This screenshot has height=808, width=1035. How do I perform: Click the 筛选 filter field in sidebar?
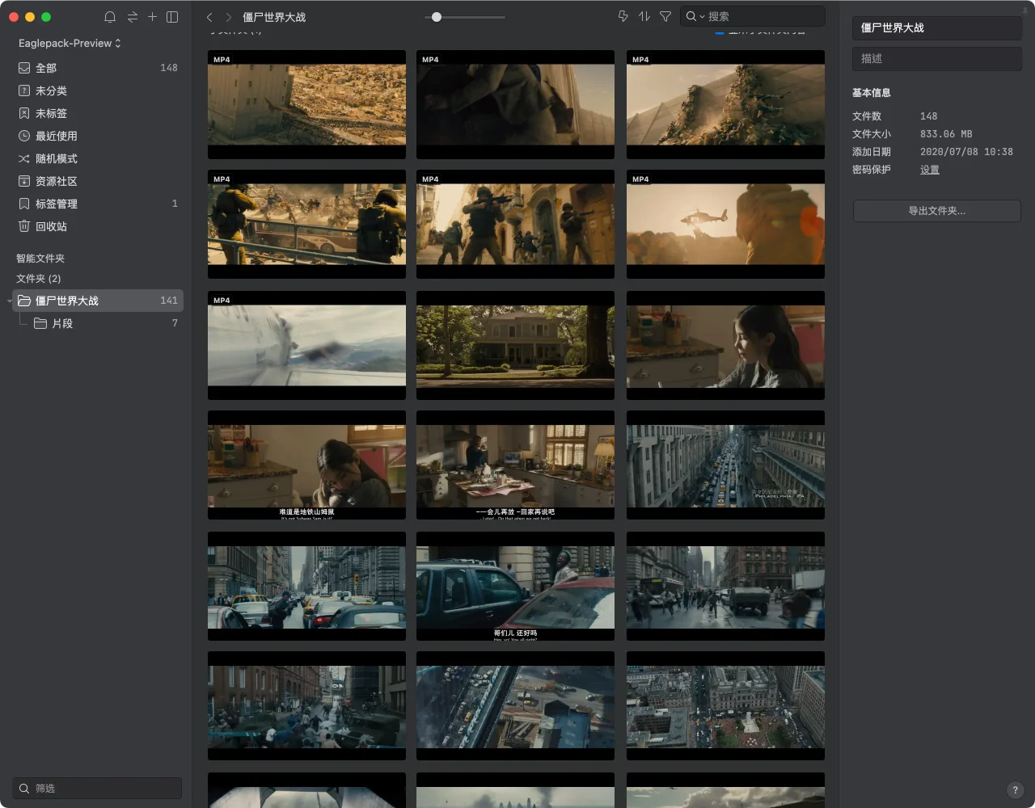97,788
